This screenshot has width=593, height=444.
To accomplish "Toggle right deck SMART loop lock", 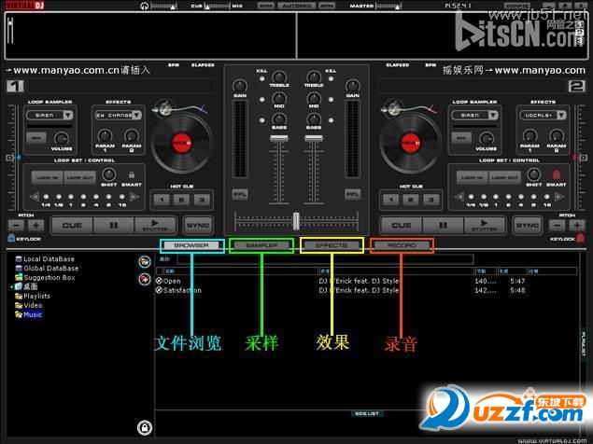I will pos(556,175).
